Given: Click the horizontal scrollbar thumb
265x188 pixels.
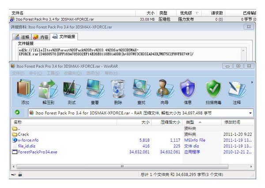Looking at the screenshot, I should 122,166.
